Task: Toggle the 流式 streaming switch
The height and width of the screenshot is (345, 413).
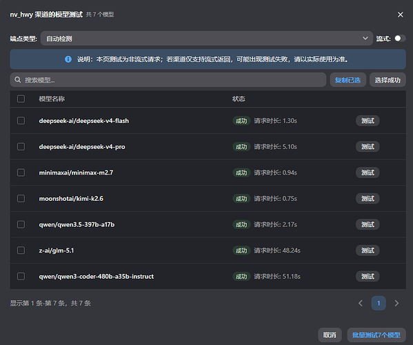Action: [400, 39]
